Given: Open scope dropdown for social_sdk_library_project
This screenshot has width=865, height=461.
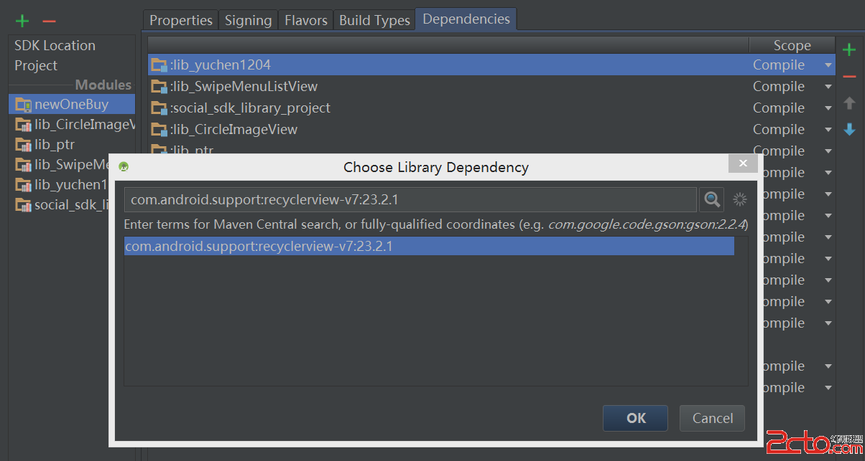Looking at the screenshot, I should click(x=828, y=108).
